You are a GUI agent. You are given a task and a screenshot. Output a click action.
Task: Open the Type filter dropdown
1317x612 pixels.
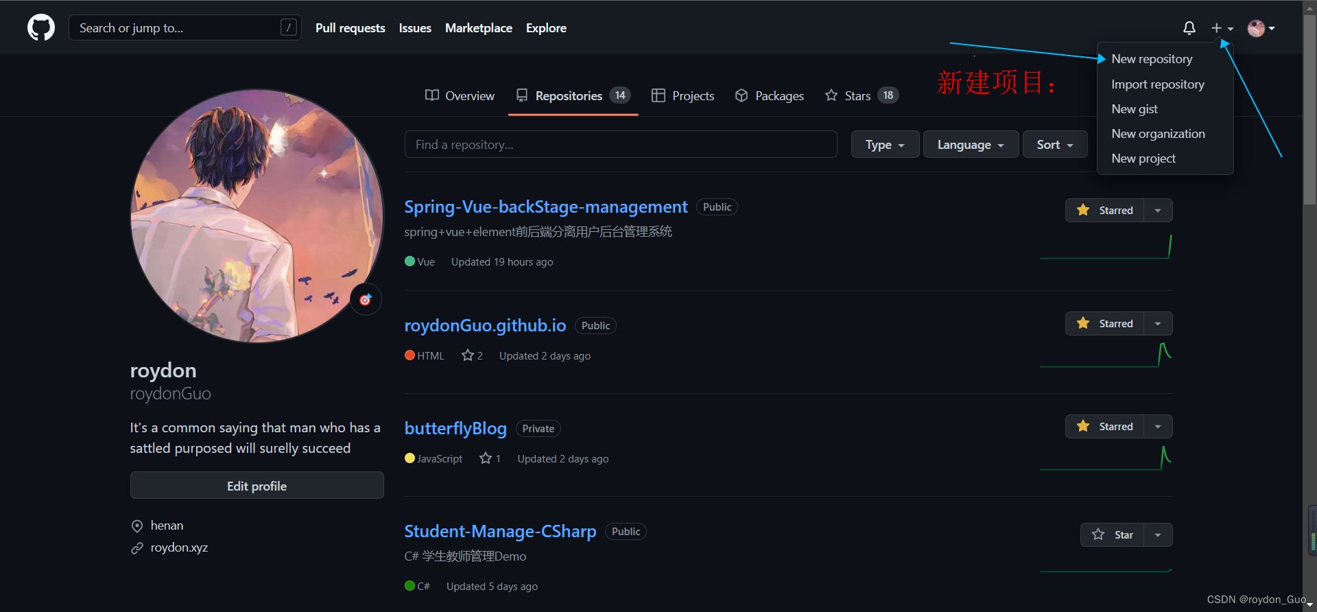[x=885, y=145]
